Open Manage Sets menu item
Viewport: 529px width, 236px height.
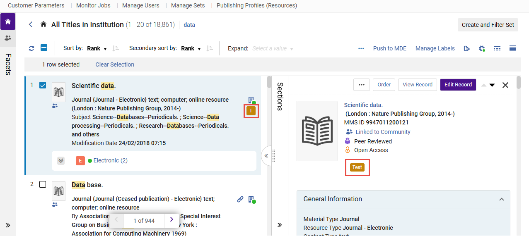(x=188, y=6)
